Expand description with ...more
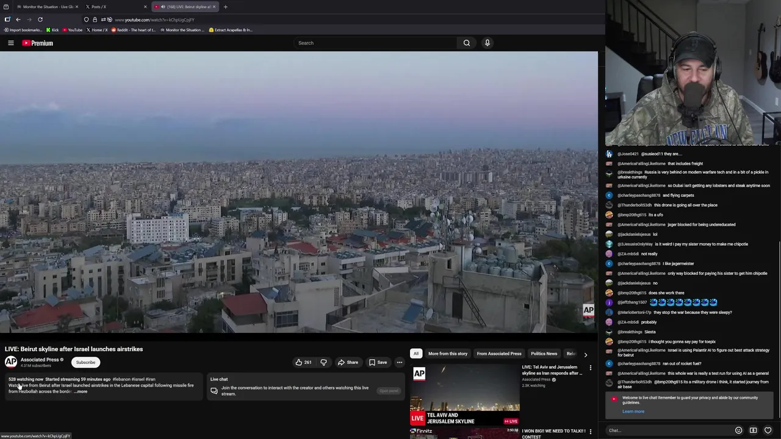 point(81,391)
